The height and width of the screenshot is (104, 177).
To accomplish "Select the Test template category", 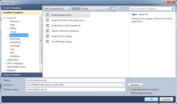I will click(x=12, y=49).
